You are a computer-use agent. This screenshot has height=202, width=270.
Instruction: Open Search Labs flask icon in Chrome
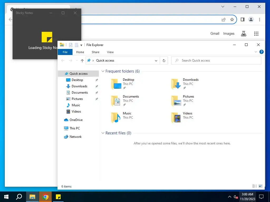(243, 34)
